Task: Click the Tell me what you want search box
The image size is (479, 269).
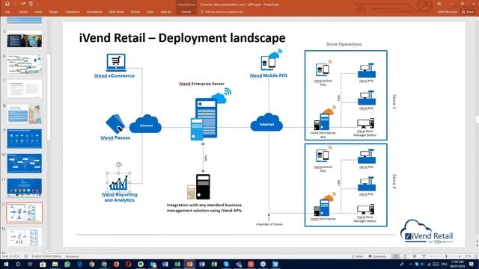Action: point(224,12)
